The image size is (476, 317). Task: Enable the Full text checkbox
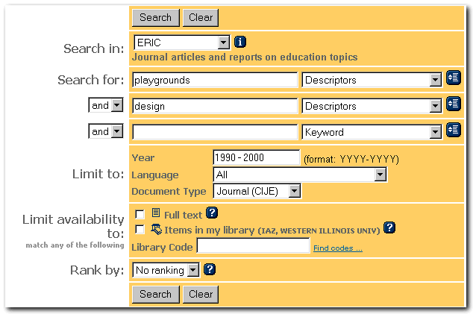coord(140,214)
